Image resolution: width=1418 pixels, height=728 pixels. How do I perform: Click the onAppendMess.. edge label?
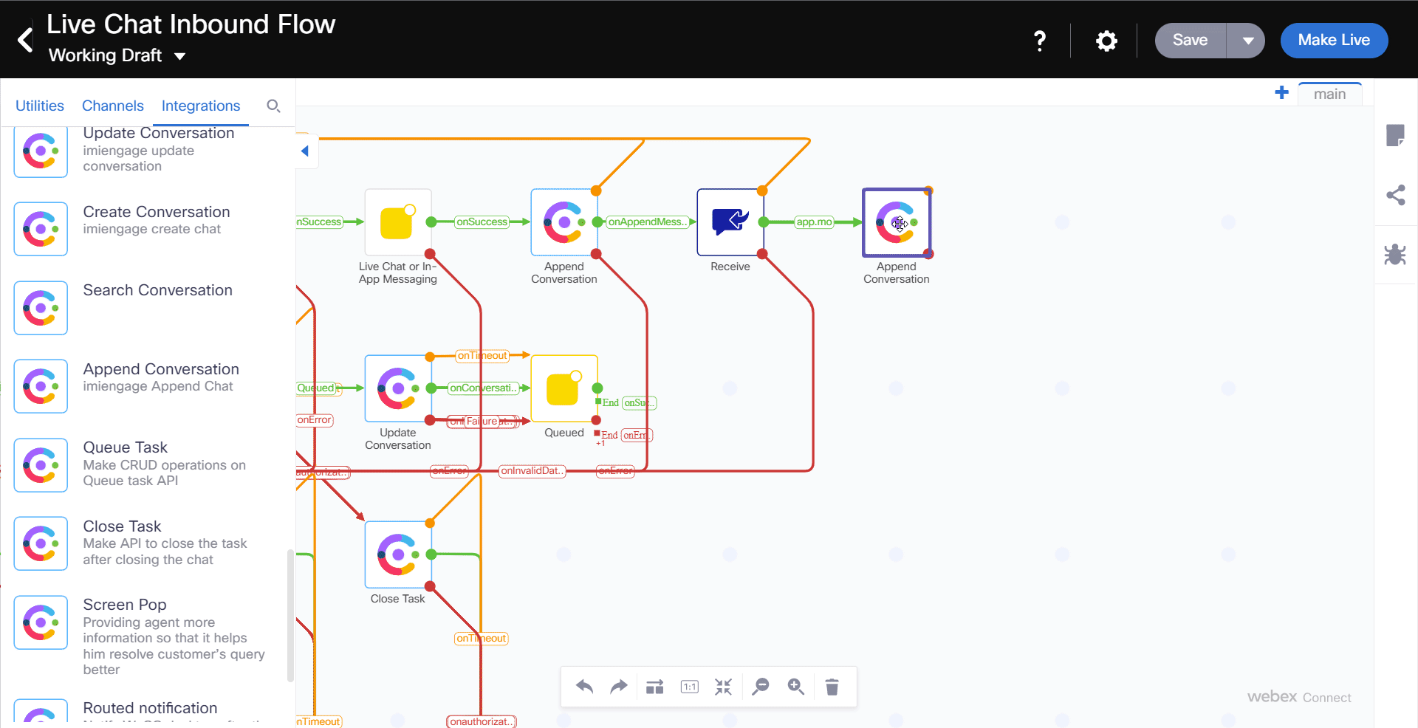648,222
